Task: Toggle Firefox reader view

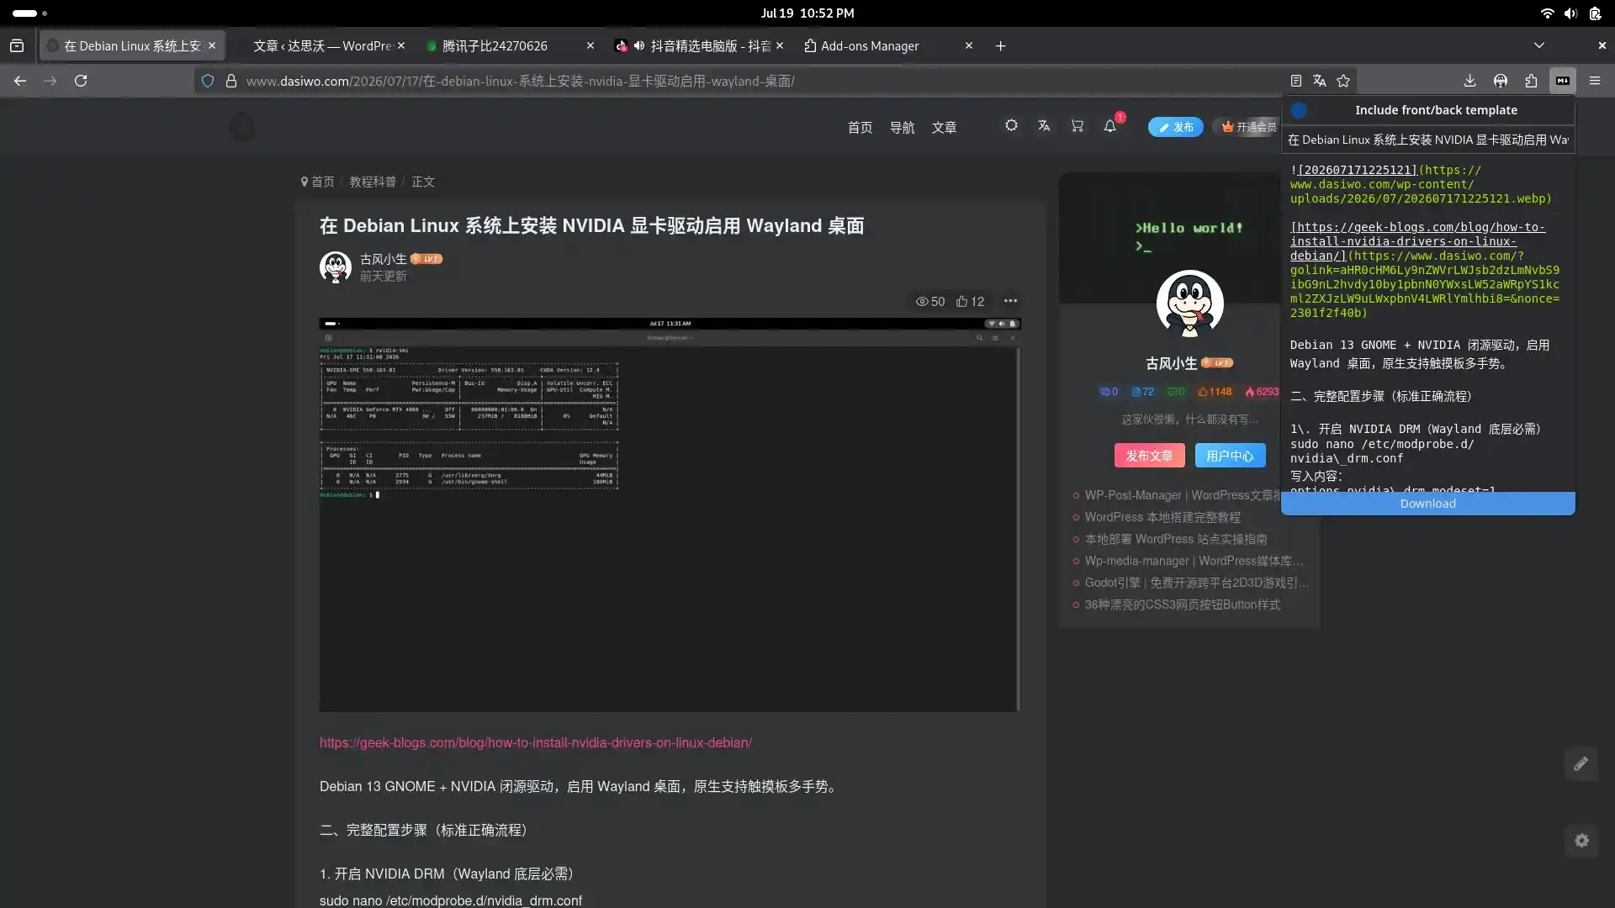Action: [x=1296, y=81]
